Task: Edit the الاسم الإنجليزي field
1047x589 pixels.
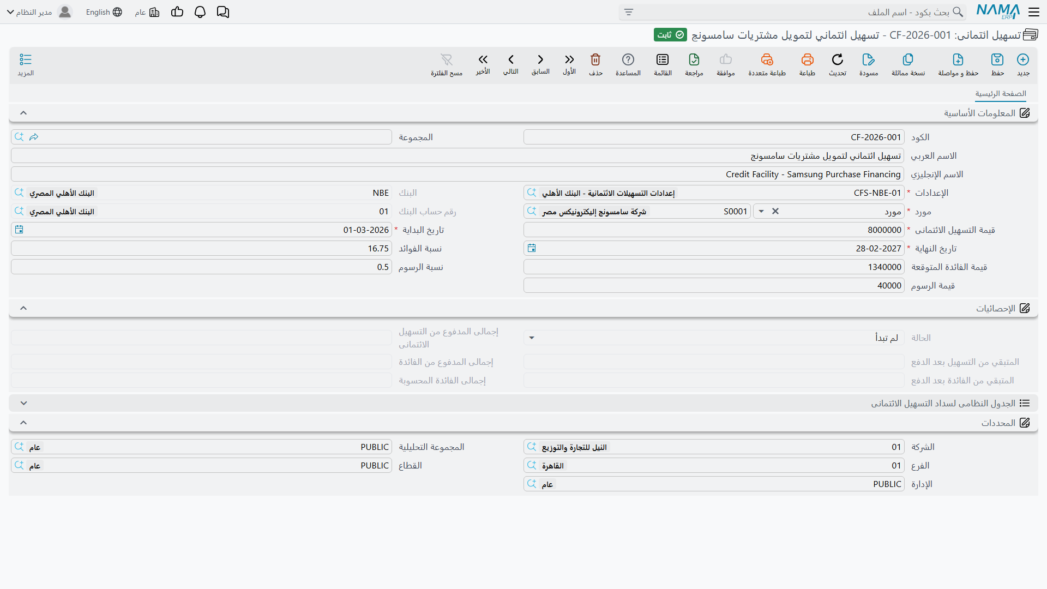Action: pyautogui.click(x=458, y=174)
